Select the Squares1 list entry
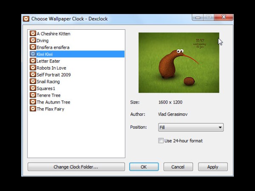The height and width of the screenshot is (191, 255). [x=46, y=88]
